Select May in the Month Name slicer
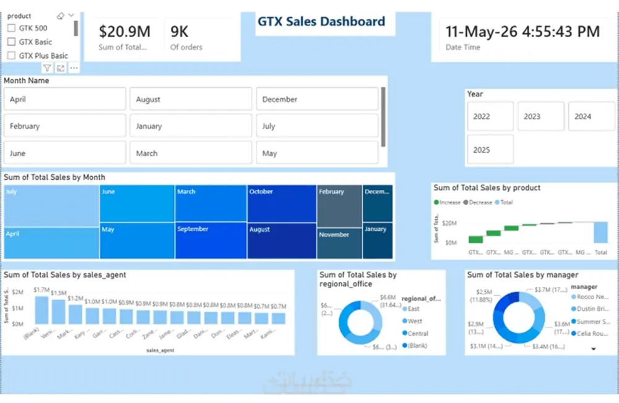The height and width of the screenshot is (403, 619). pyautogui.click(x=318, y=153)
